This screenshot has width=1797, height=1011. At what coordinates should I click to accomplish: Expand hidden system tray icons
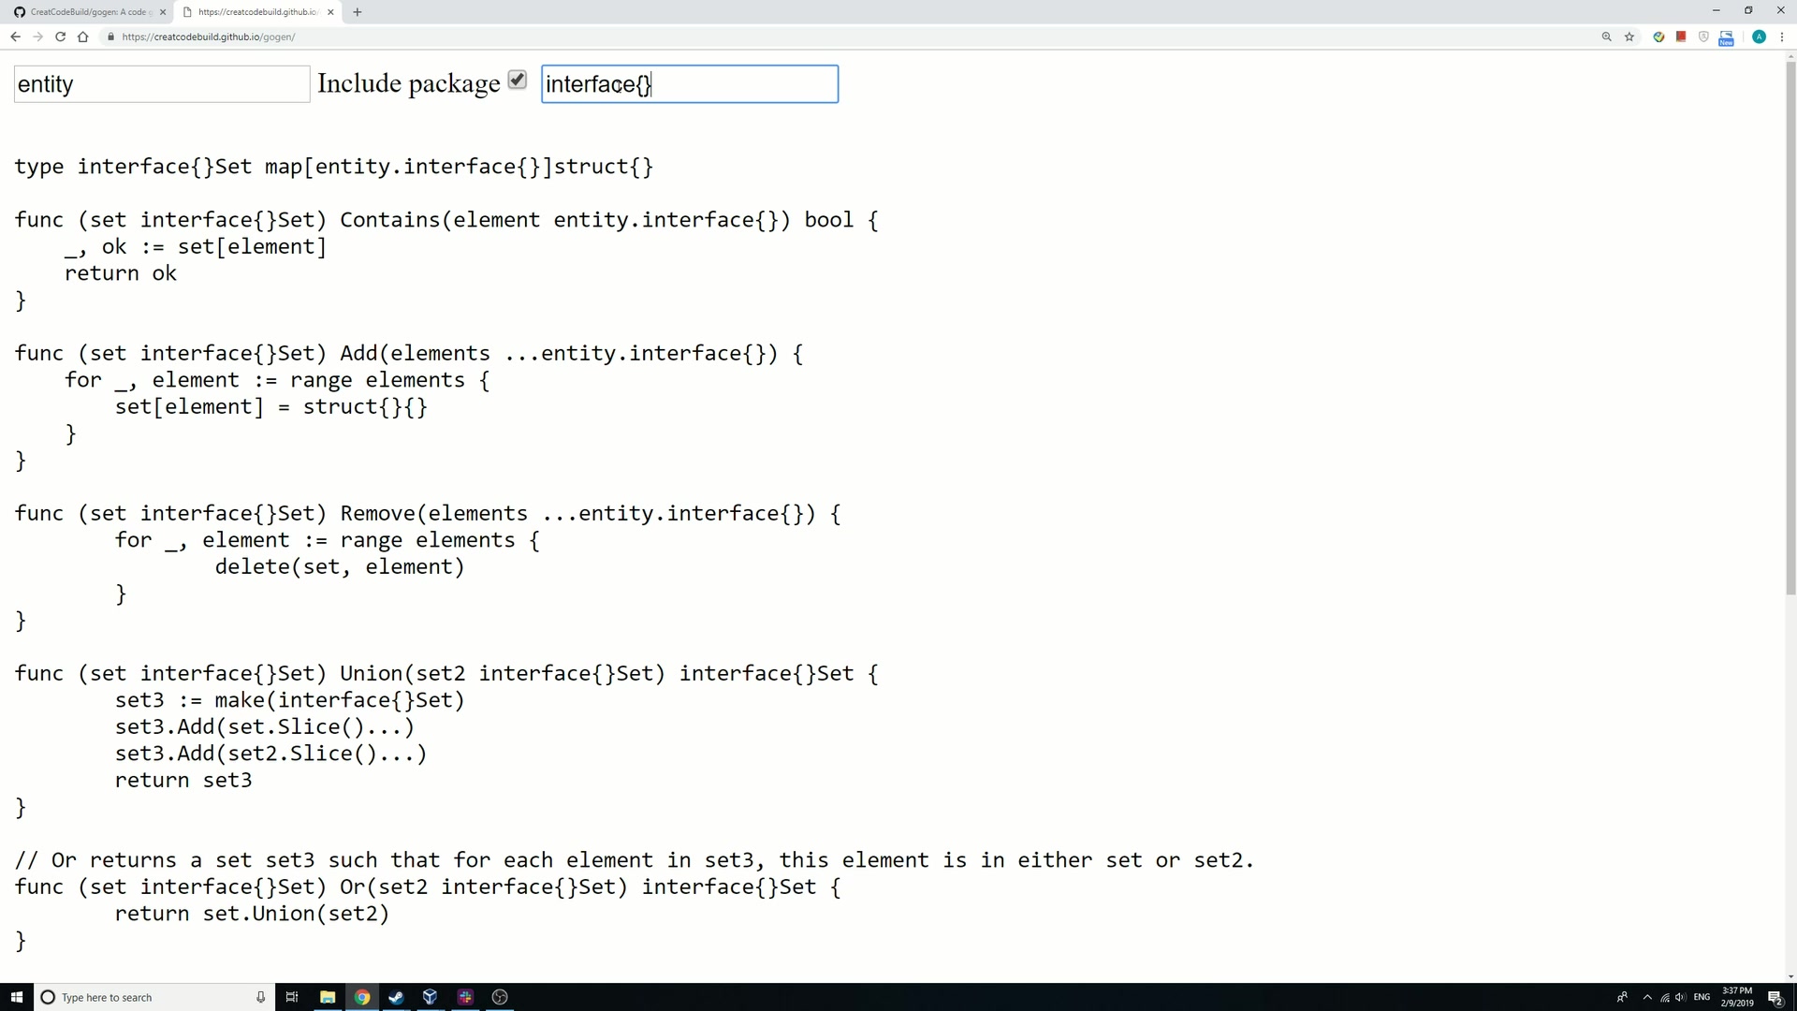click(x=1647, y=997)
